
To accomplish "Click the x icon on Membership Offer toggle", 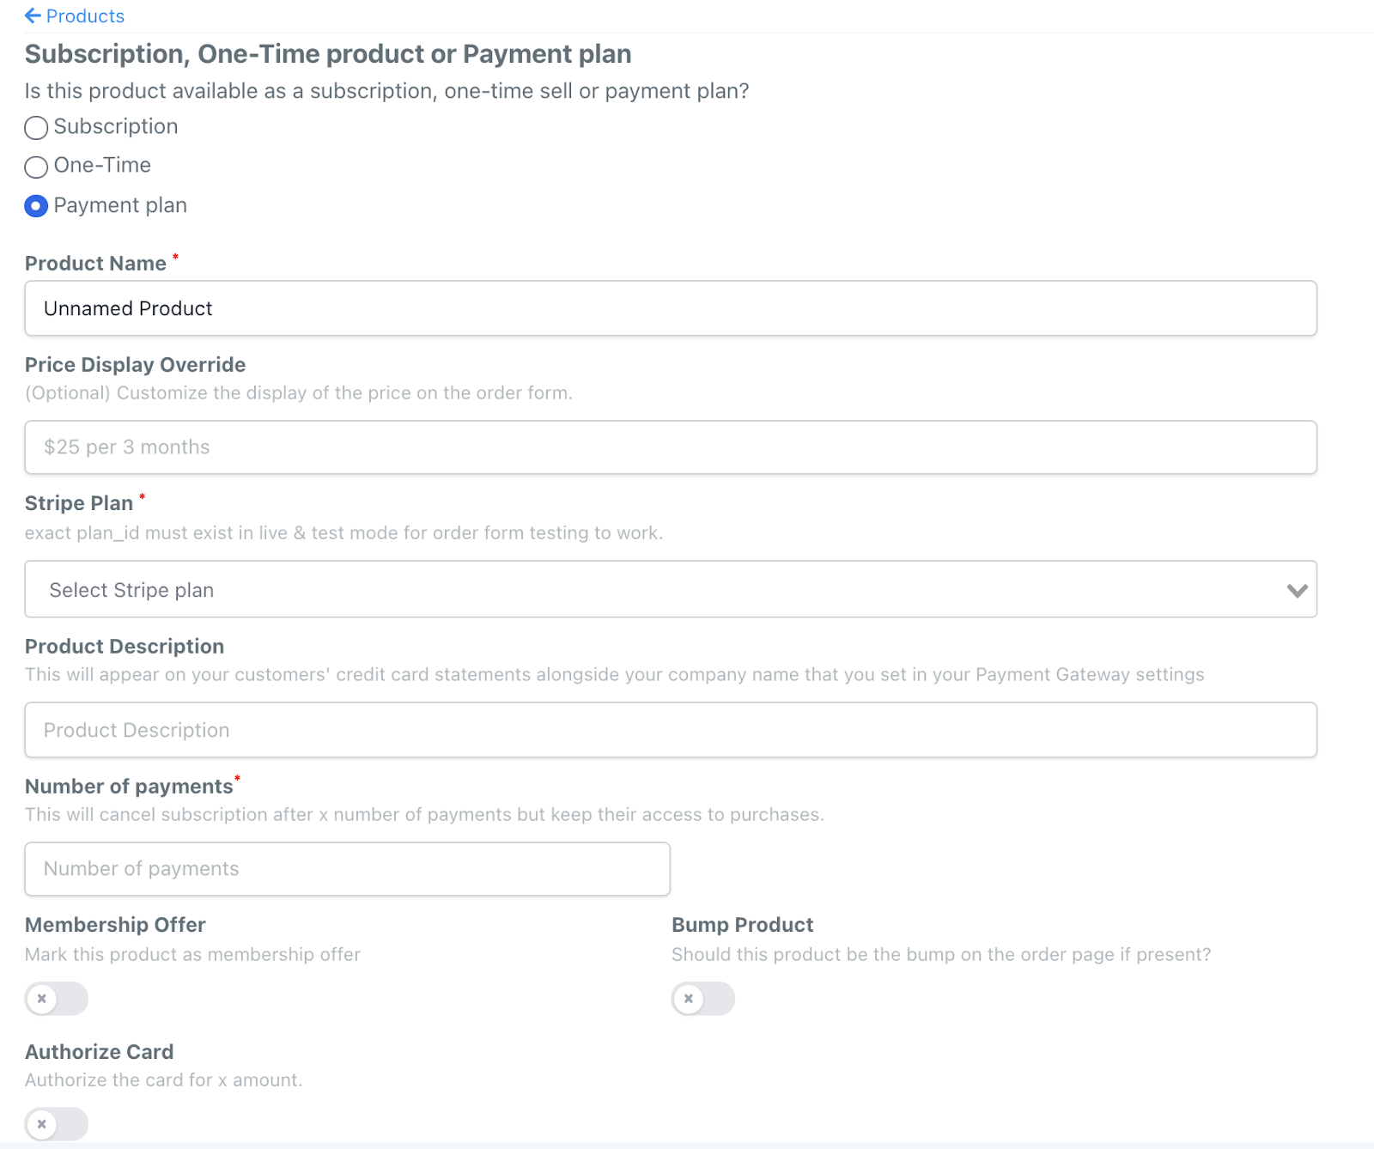I will (42, 999).
